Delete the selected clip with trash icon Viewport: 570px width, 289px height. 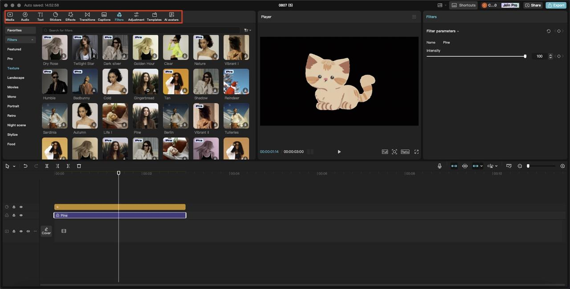pos(79,166)
